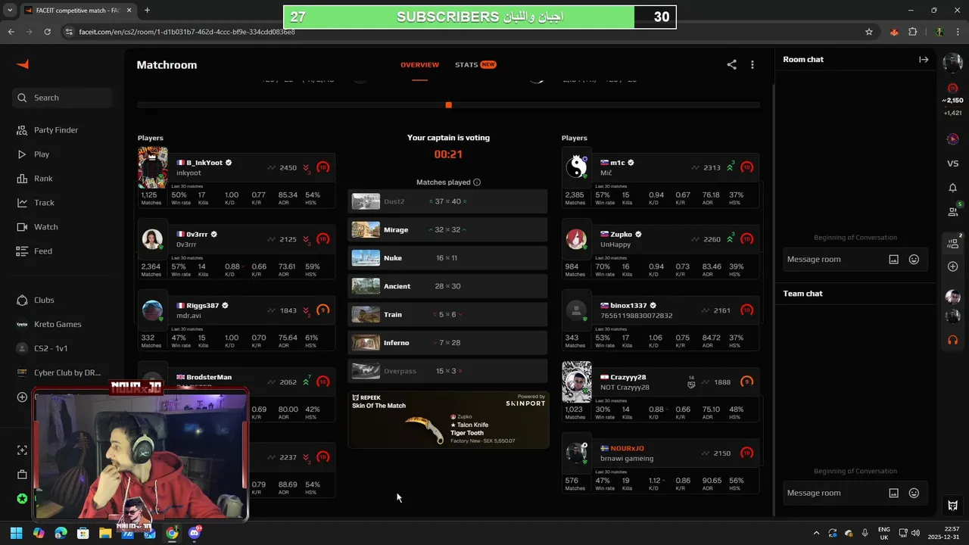Click the briefcase icon in sidebar

click(22, 475)
